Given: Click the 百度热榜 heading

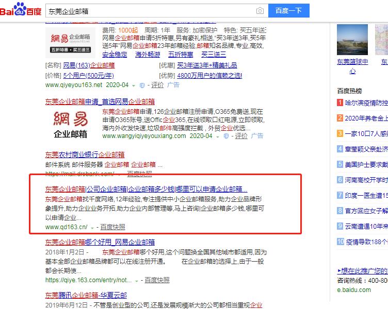Looking at the screenshot, I should pos(349,91).
